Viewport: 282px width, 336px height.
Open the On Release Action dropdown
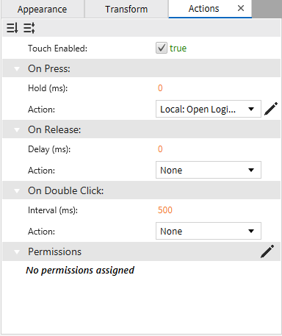pyautogui.click(x=209, y=170)
